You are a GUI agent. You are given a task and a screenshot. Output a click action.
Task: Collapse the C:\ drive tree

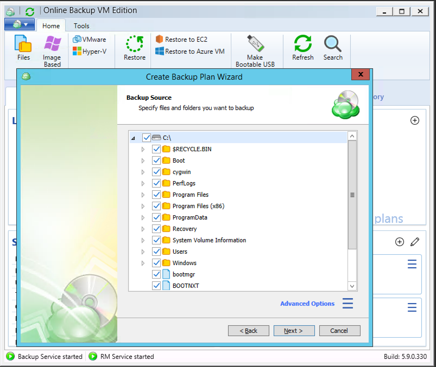(x=133, y=138)
